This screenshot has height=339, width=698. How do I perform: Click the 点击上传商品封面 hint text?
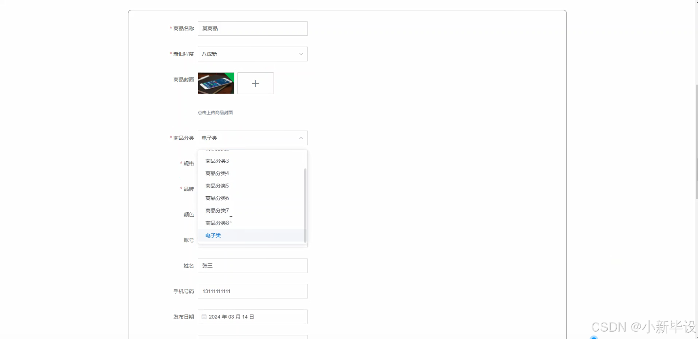[x=215, y=113]
